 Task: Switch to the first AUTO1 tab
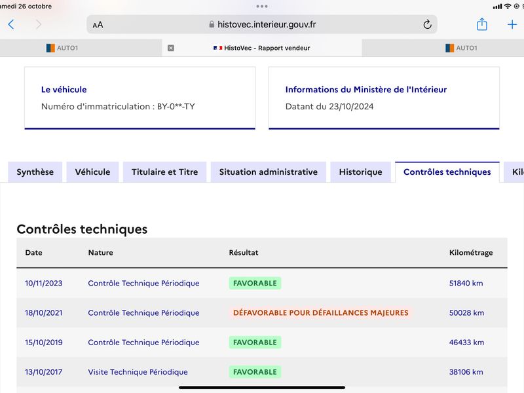click(62, 48)
